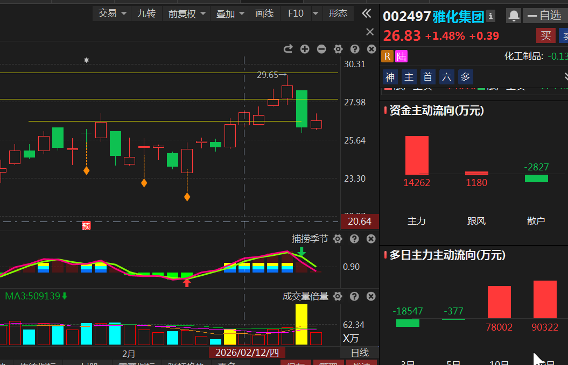Select the 主 tab icon
The width and height of the screenshot is (568, 365).
[409, 77]
